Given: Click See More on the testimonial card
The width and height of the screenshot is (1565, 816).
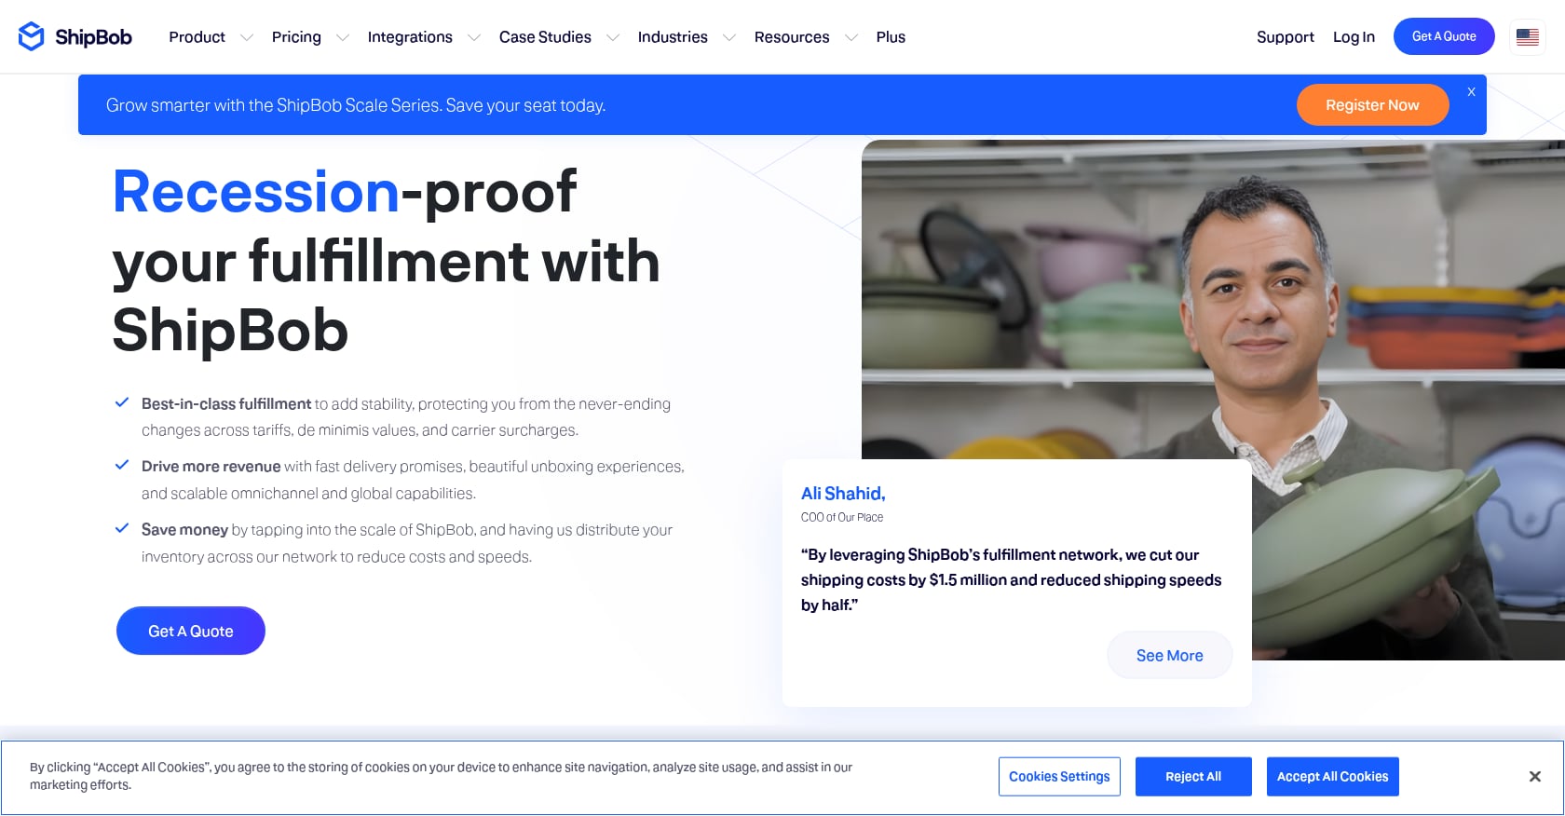Looking at the screenshot, I should pyautogui.click(x=1169, y=656).
